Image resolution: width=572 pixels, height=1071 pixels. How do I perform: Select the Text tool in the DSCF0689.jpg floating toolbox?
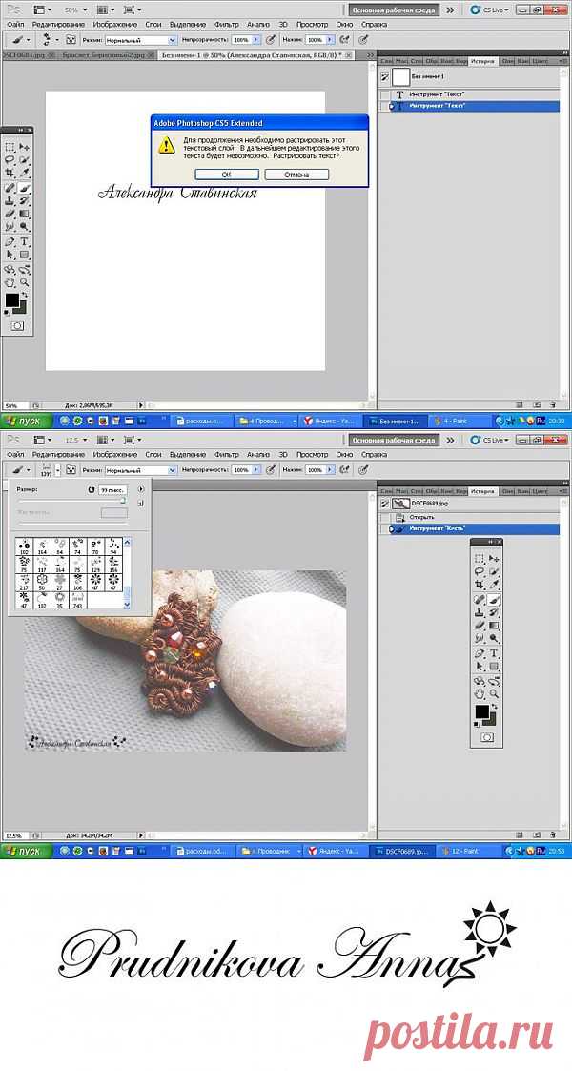[x=494, y=653]
